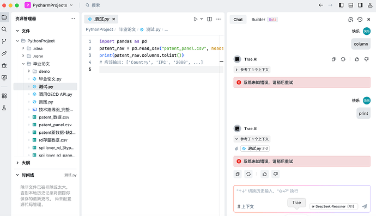Open the Testing flask icon
376x216 pixels.
point(4,108)
